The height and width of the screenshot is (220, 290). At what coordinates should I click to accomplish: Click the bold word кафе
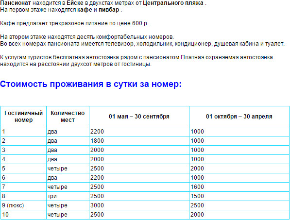(x=85, y=10)
